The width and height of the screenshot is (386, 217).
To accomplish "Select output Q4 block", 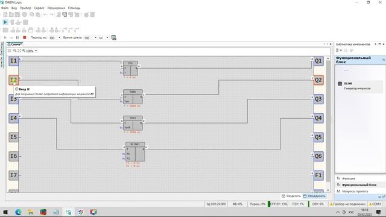I will (318, 118).
